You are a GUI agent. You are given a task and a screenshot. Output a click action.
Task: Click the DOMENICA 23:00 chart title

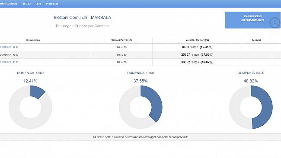(251, 73)
